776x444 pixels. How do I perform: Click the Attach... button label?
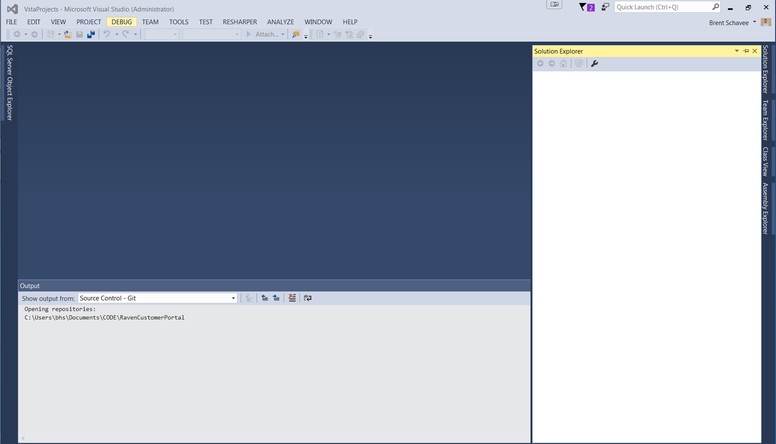(x=267, y=34)
